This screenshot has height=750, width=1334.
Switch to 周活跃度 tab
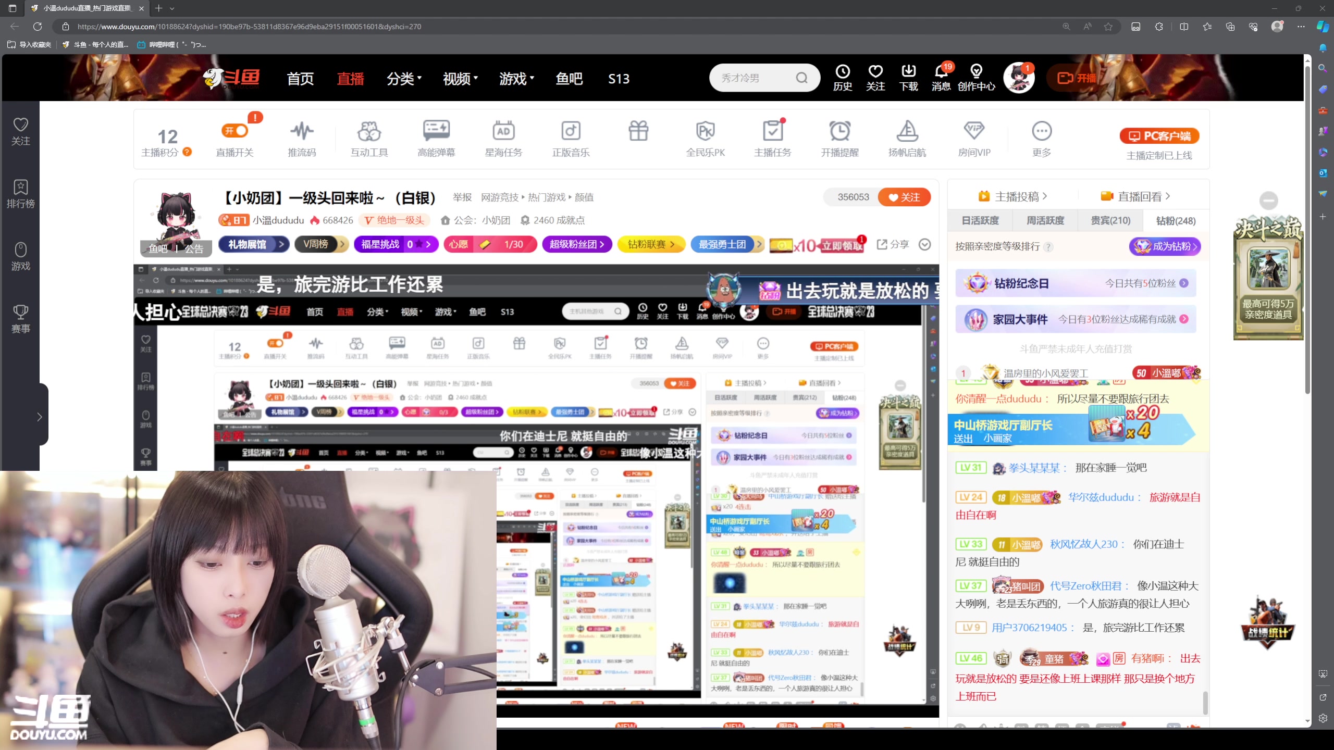[x=1045, y=220]
